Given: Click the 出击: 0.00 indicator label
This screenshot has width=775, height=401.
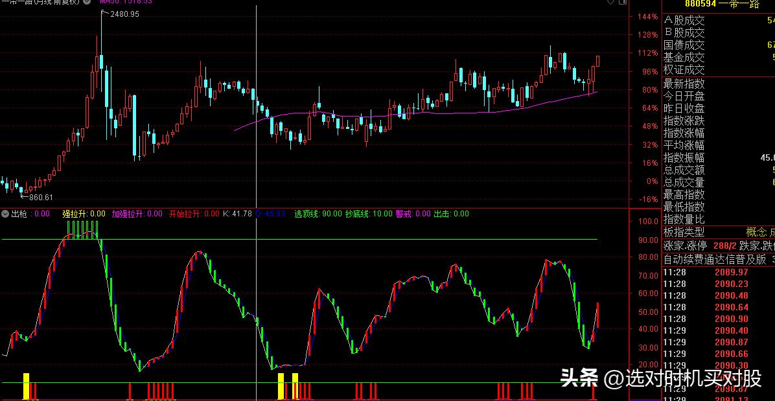Looking at the screenshot, I should pos(451,214).
